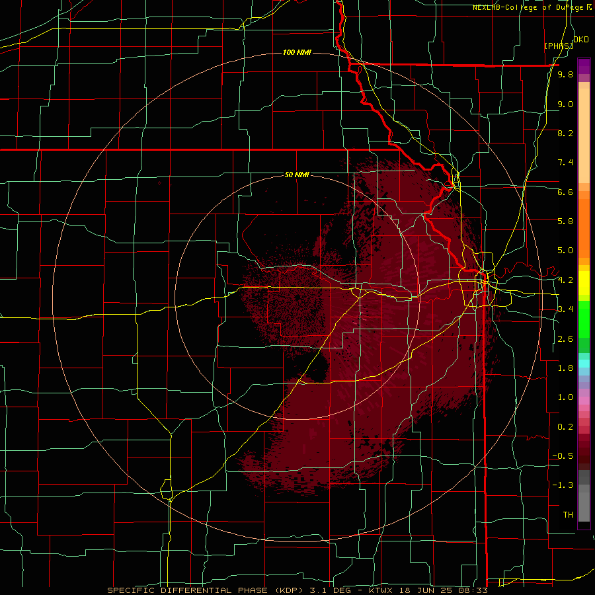The image size is (595, 595).
Task: Click the NEXLAB-College of DuPage credit text
Action: [x=532, y=7]
